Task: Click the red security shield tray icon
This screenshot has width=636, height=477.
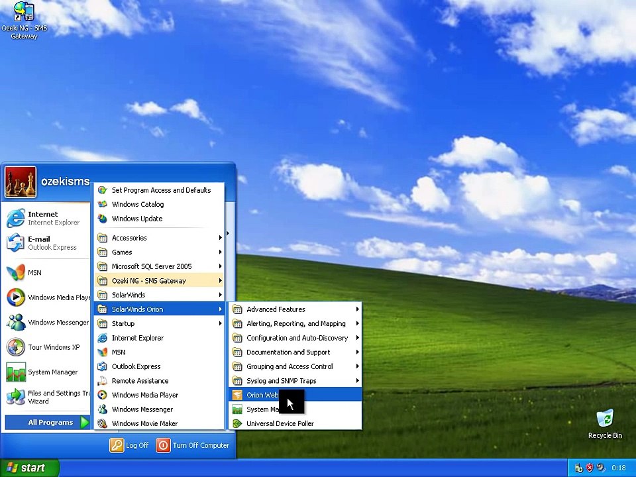Action: (x=590, y=468)
